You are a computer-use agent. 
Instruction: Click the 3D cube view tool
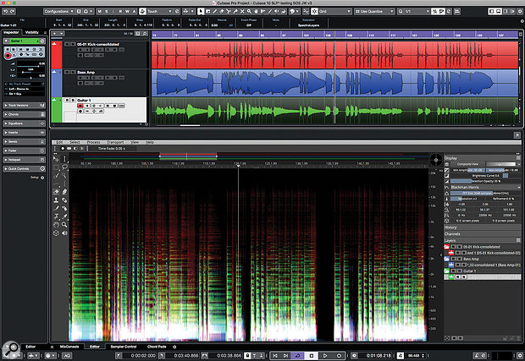tap(56, 233)
